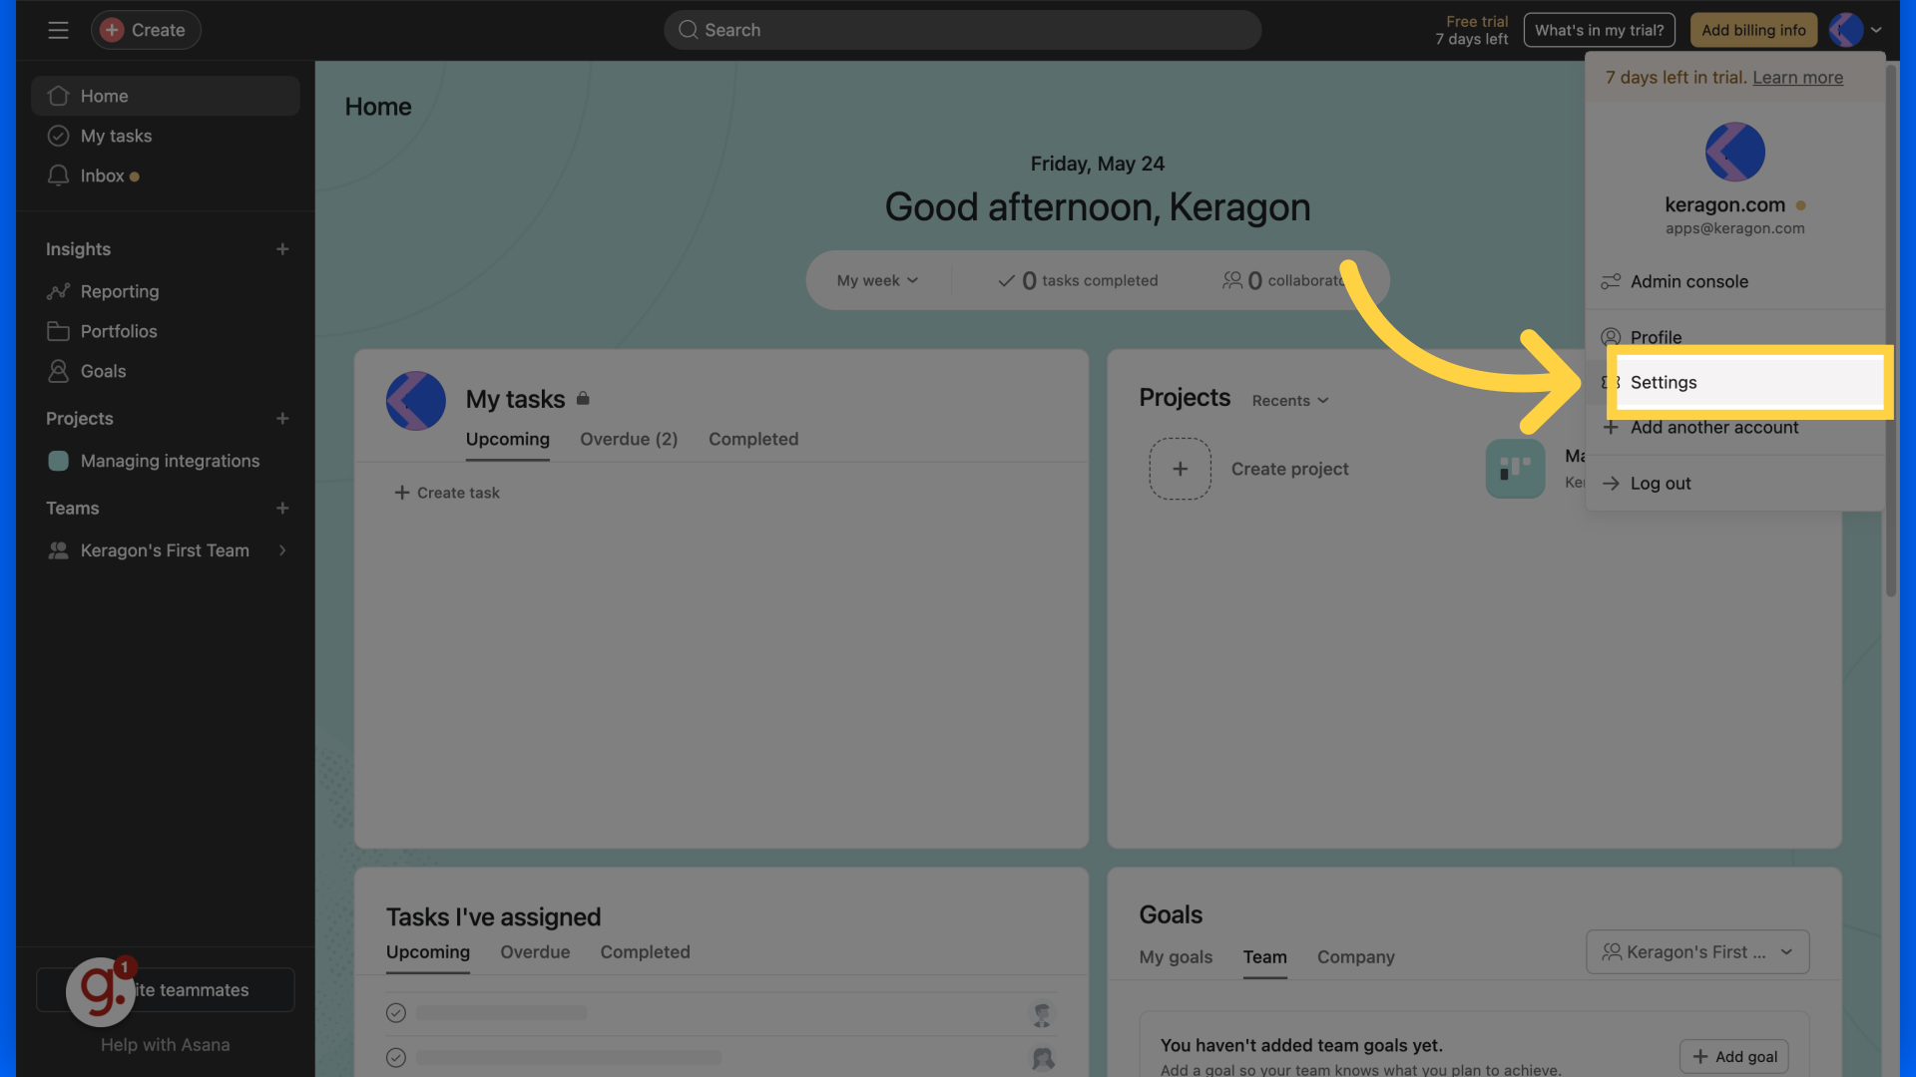Click the account menu vertical scrollbar
The height and width of the screenshot is (1077, 1916).
[x=1890, y=329]
